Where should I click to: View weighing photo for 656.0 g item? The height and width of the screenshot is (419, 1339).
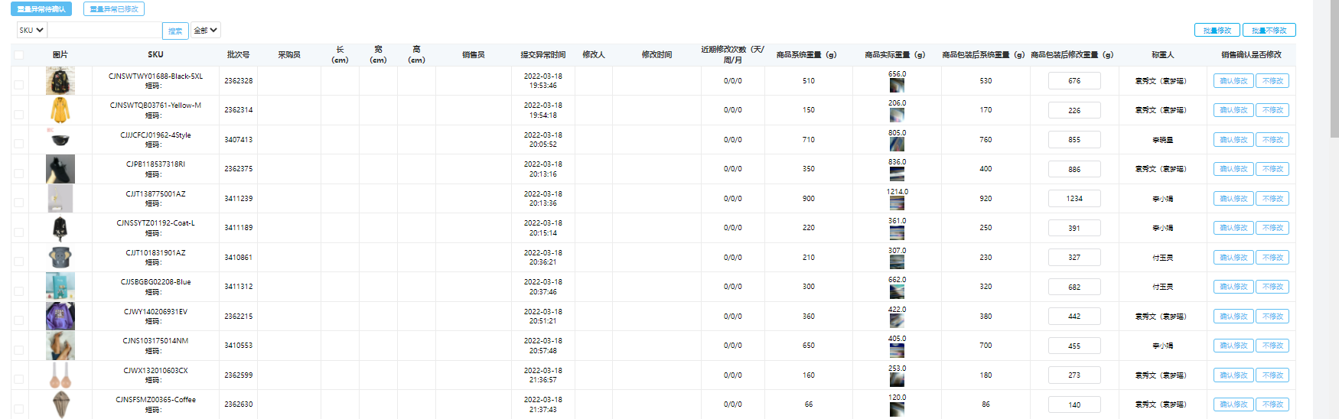(897, 85)
